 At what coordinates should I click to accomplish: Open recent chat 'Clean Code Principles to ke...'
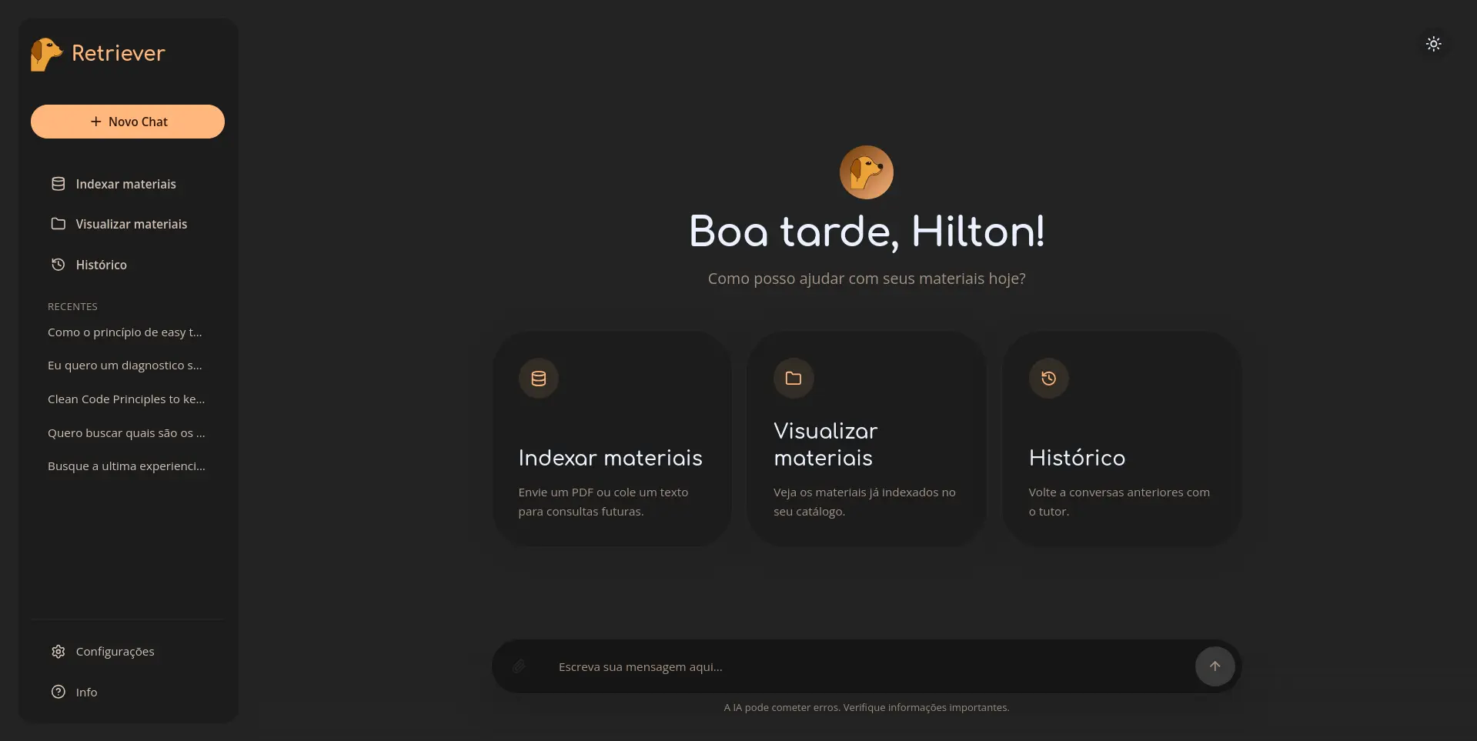[x=126, y=399]
